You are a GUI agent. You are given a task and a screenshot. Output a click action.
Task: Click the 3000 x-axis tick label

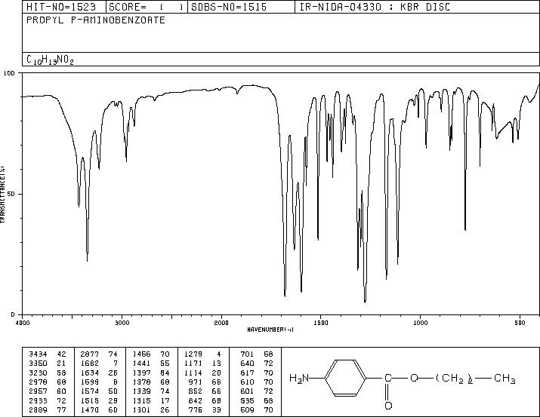tap(122, 323)
